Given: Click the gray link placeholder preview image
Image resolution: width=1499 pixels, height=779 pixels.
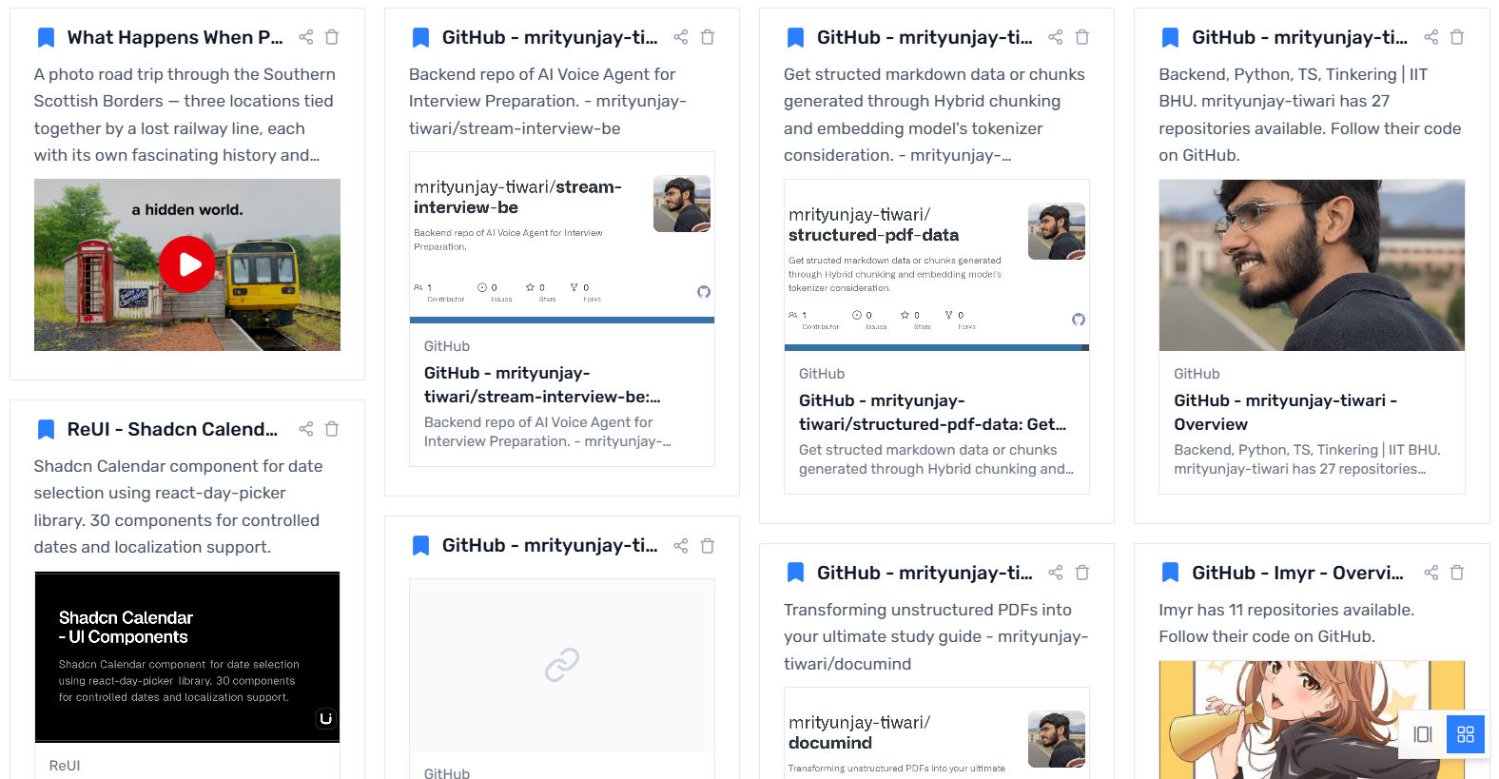Looking at the screenshot, I should pyautogui.click(x=562, y=665).
